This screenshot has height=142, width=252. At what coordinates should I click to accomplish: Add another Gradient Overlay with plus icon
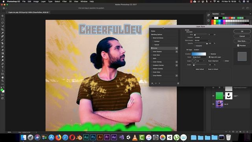coord(176,65)
